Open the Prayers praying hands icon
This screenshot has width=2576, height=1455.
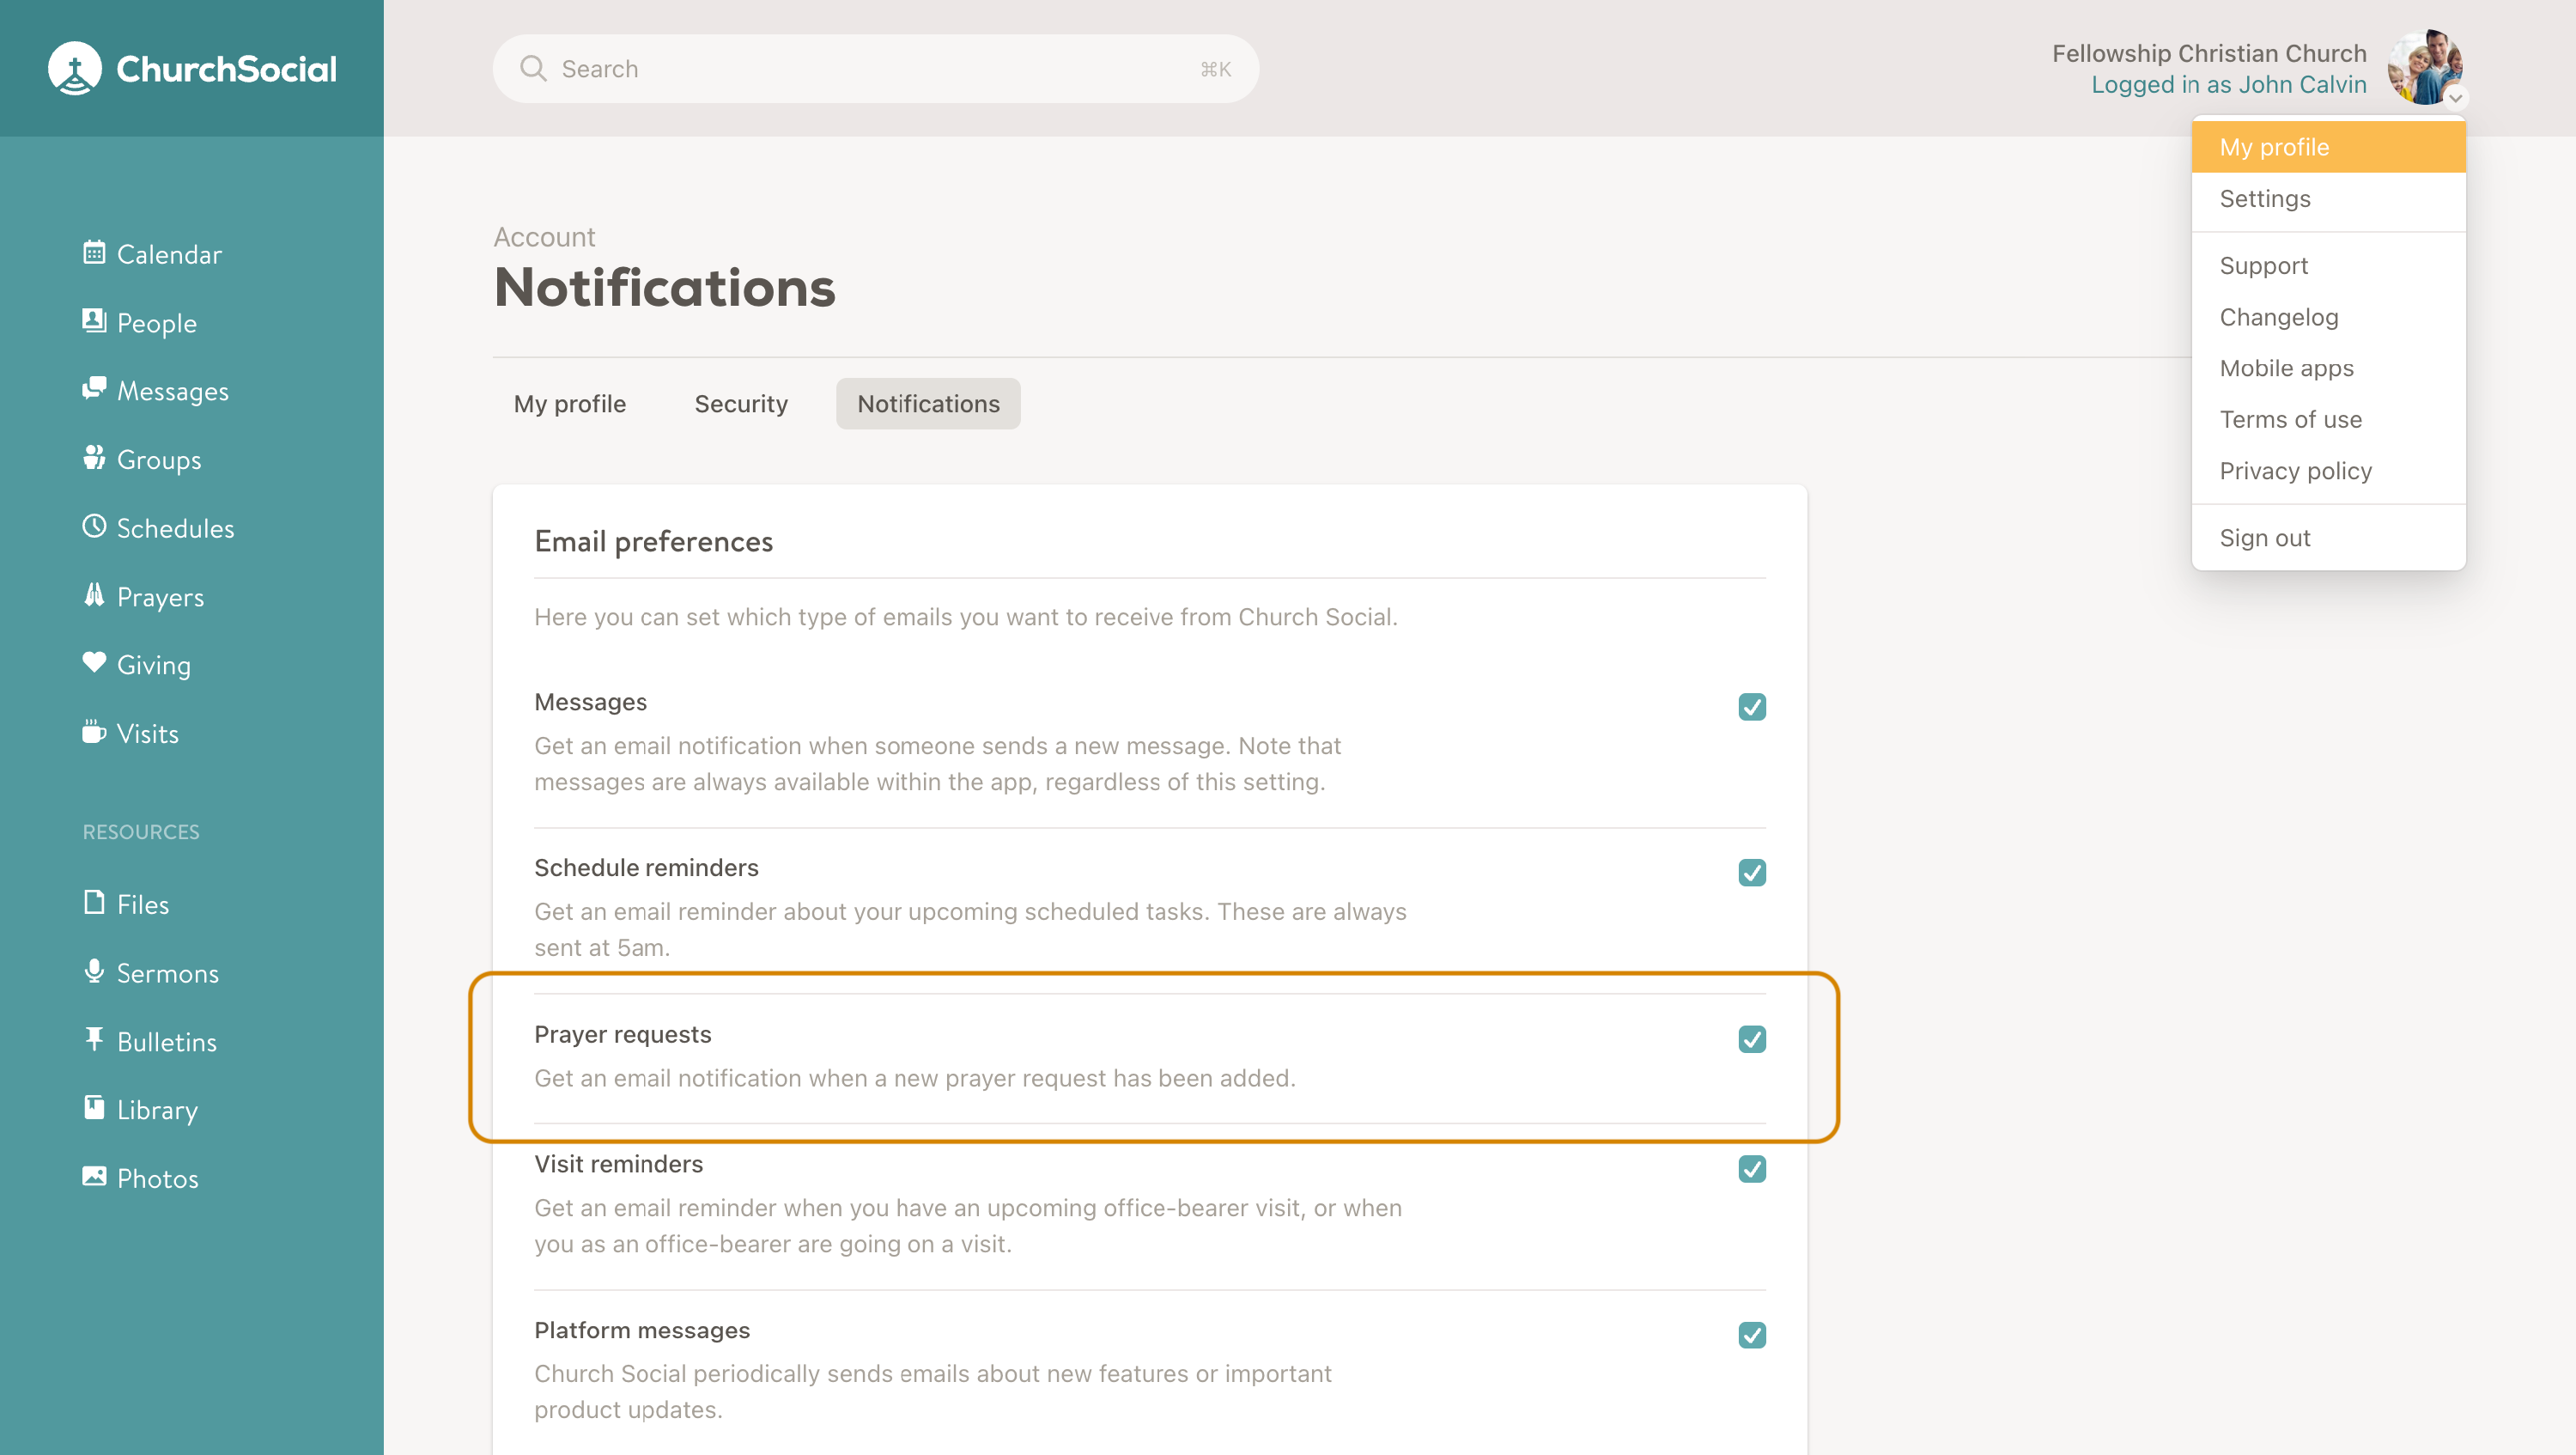click(94, 595)
